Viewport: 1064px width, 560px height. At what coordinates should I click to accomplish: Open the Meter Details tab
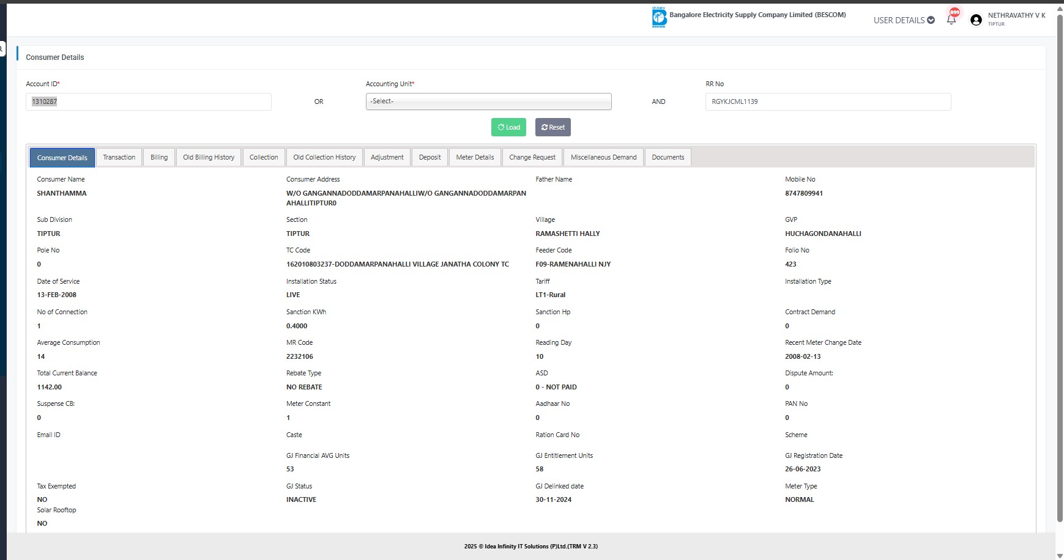click(x=475, y=158)
